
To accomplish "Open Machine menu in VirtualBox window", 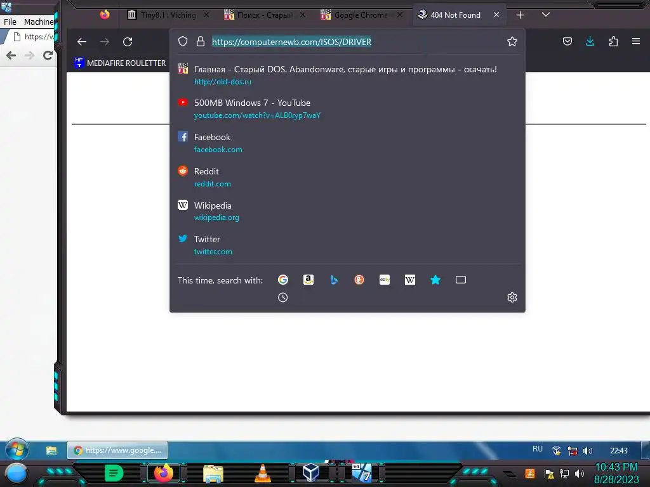I will pos(39,22).
